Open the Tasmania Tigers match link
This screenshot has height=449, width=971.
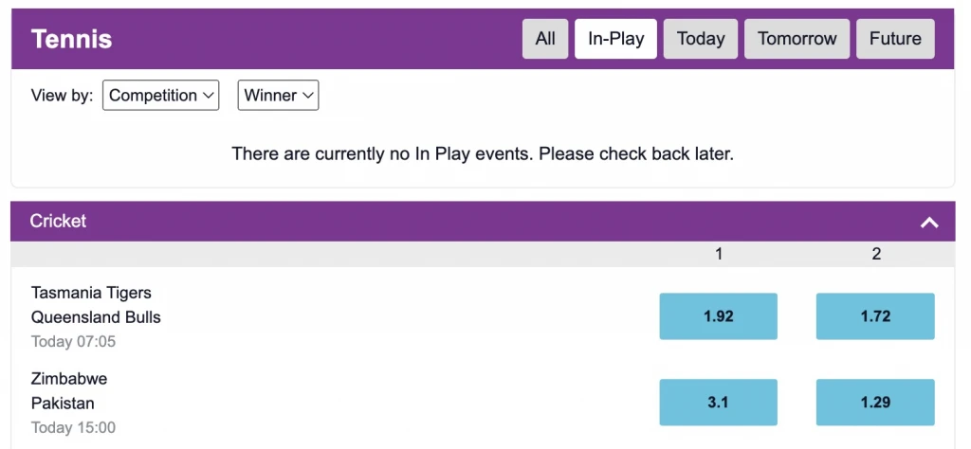[91, 293]
